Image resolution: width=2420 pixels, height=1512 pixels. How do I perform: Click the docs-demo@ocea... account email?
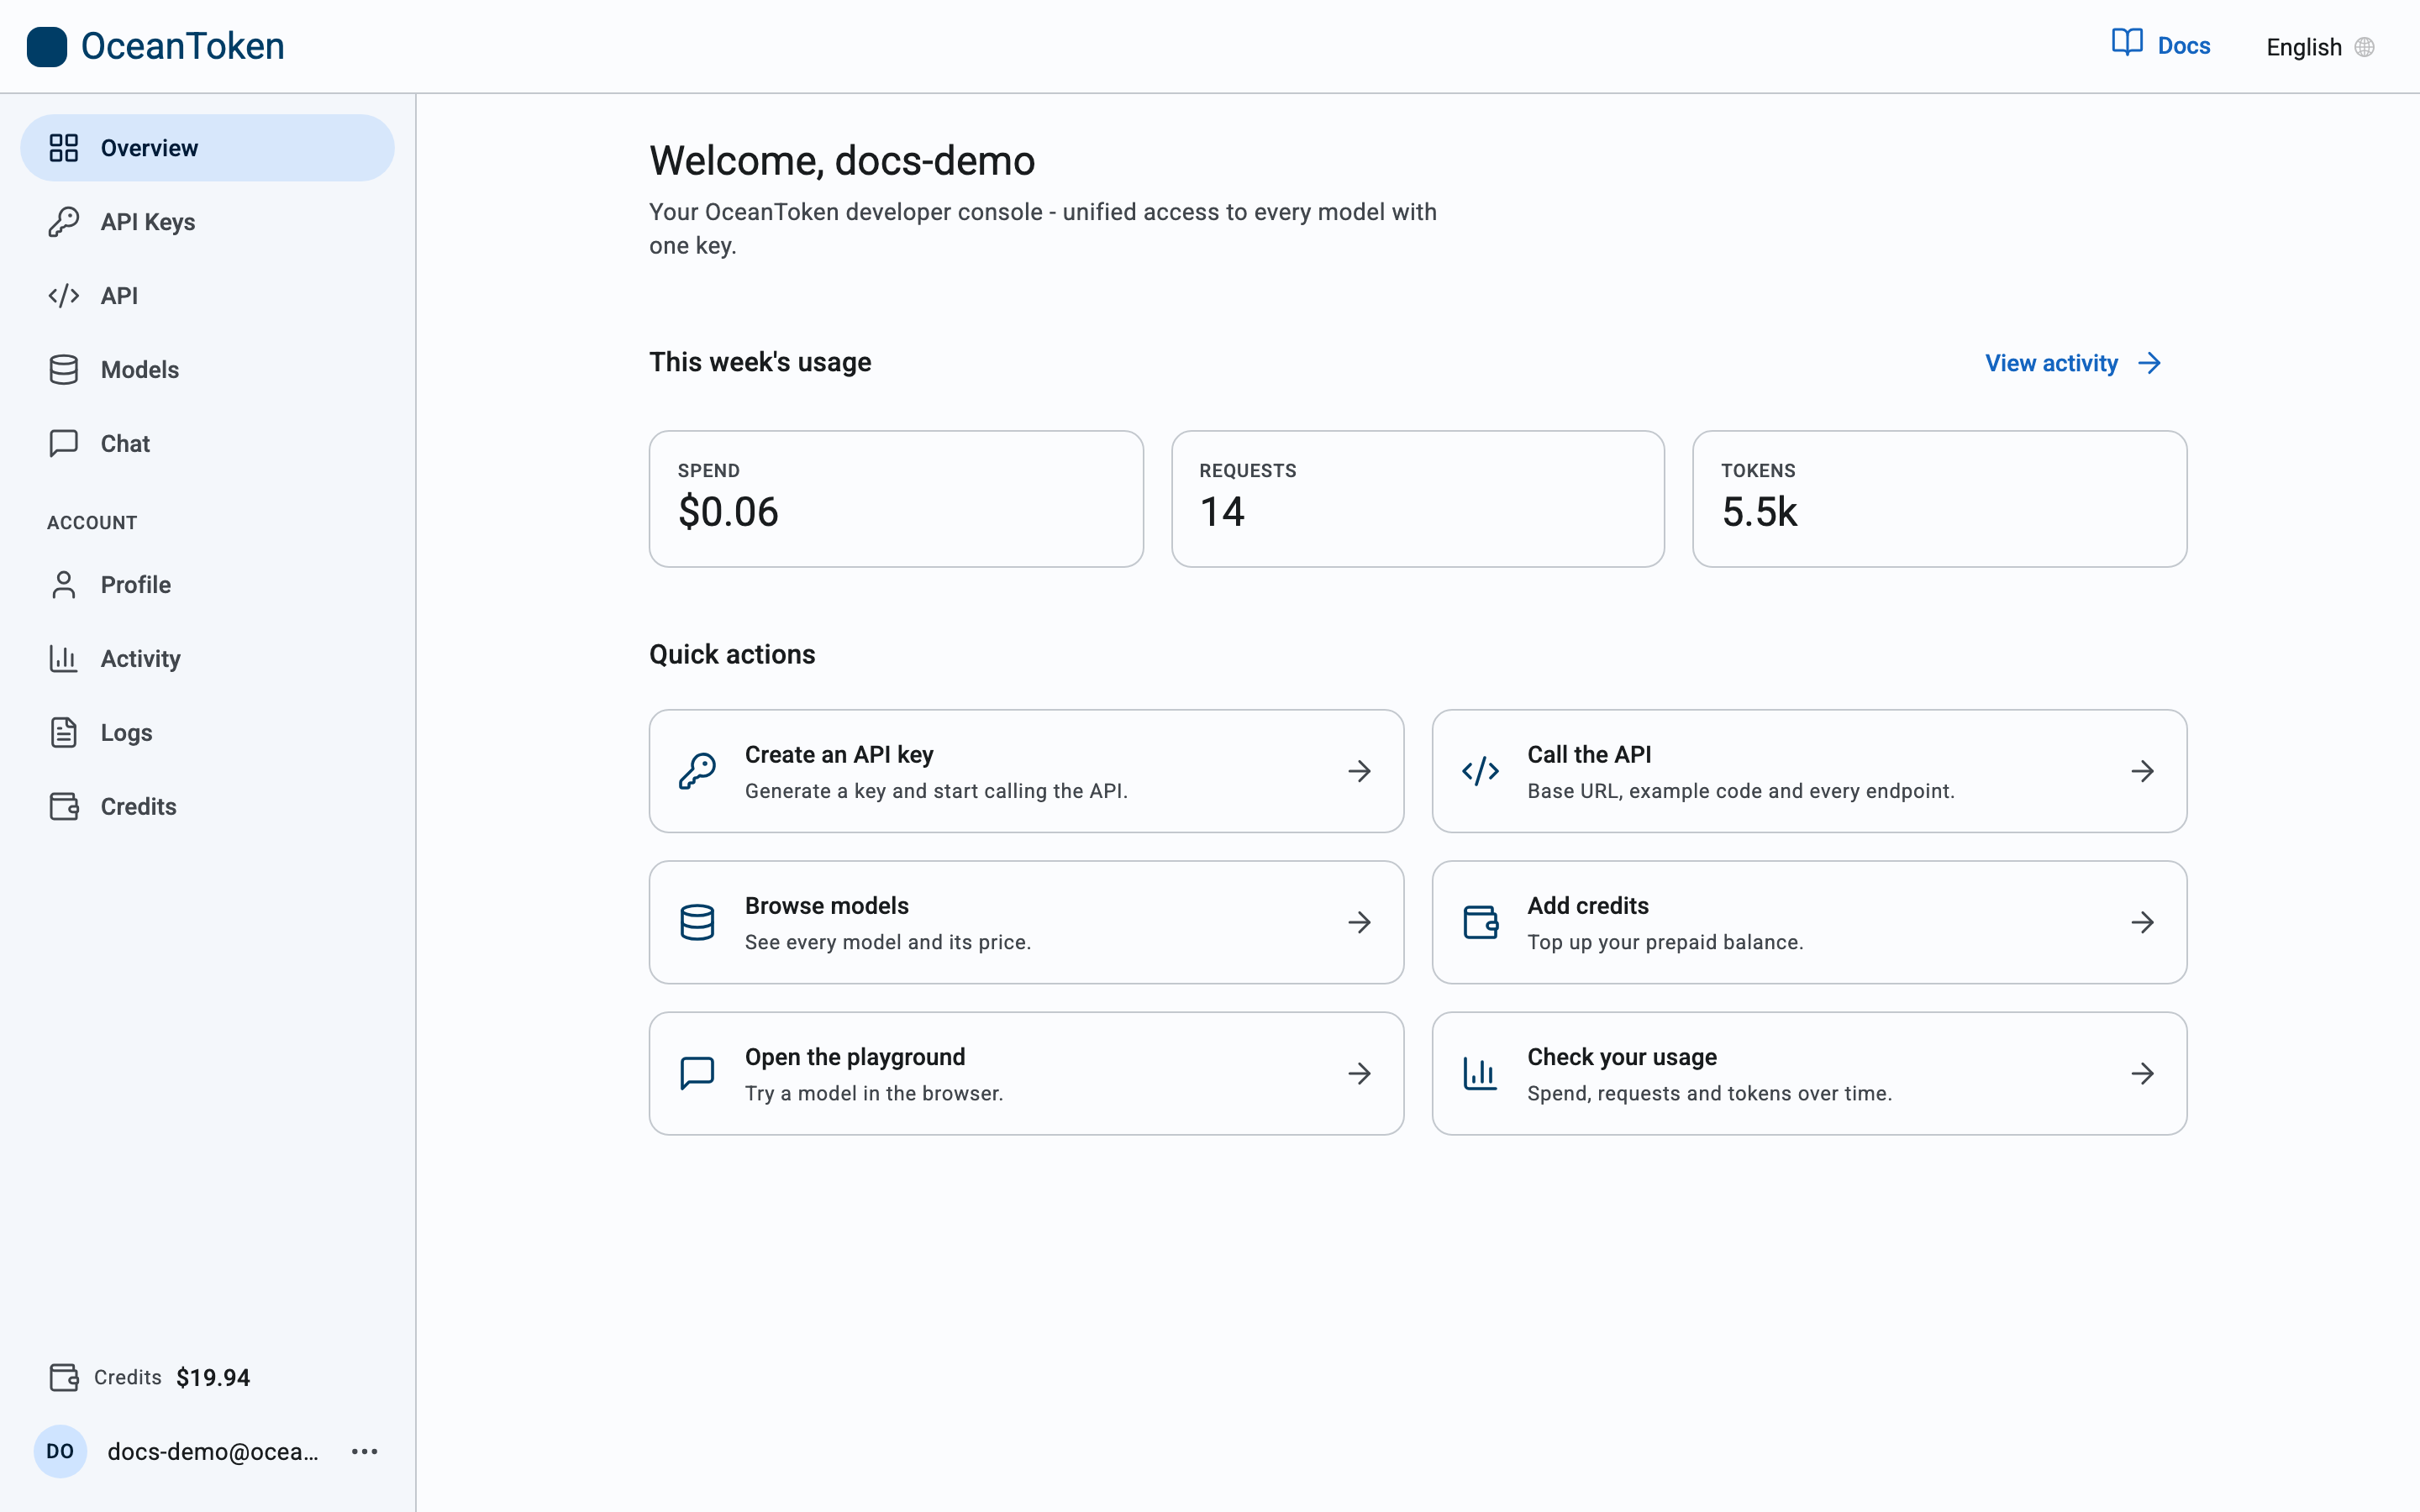pyautogui.click(x=213, y=1452)
